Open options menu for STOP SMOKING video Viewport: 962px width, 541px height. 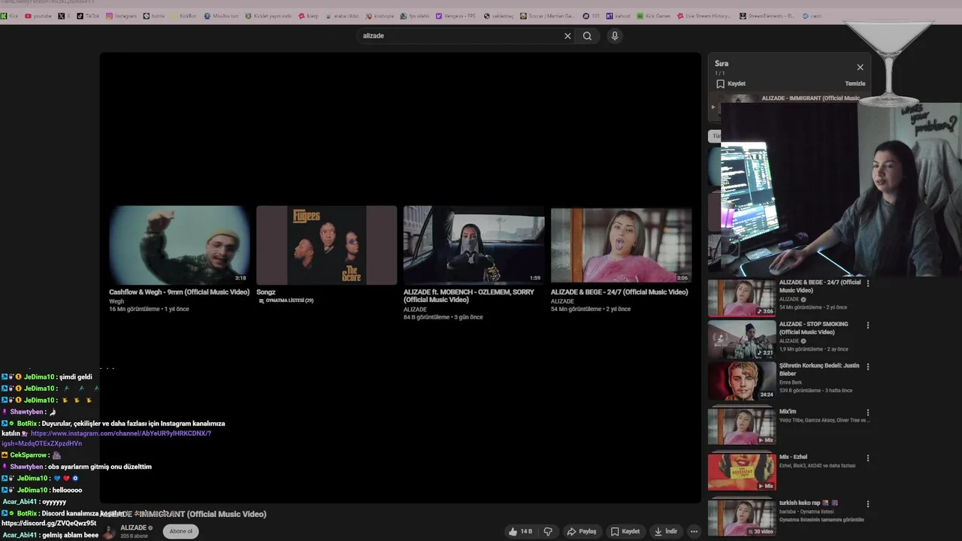(x=868, y=325)
